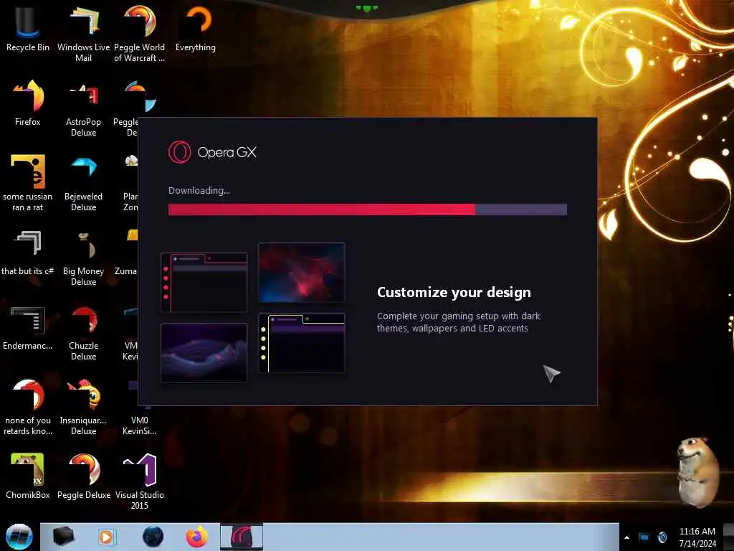
Task: Select the Visual Studio 2015 desktop icon
Action: pyautogui.click(x=140, y=481)
